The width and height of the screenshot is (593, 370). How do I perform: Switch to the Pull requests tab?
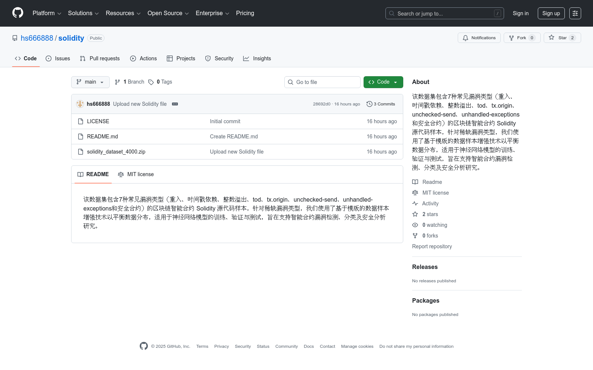(x=100, y=58)
